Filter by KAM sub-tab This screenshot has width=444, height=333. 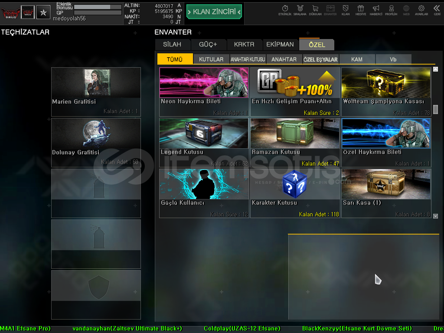coord(357,59)
